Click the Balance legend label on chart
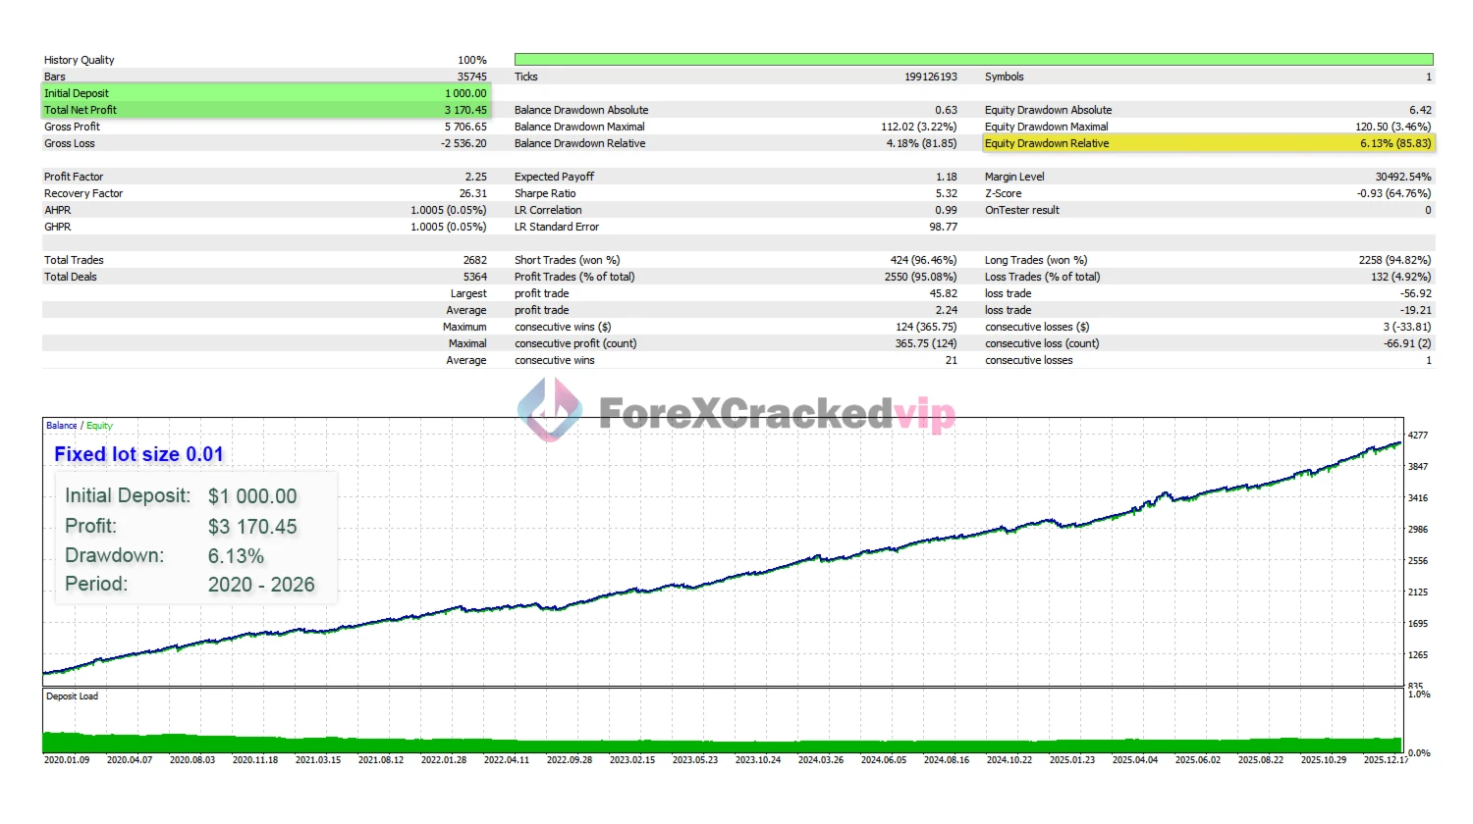1473x824 pixels. click(61, 426)
